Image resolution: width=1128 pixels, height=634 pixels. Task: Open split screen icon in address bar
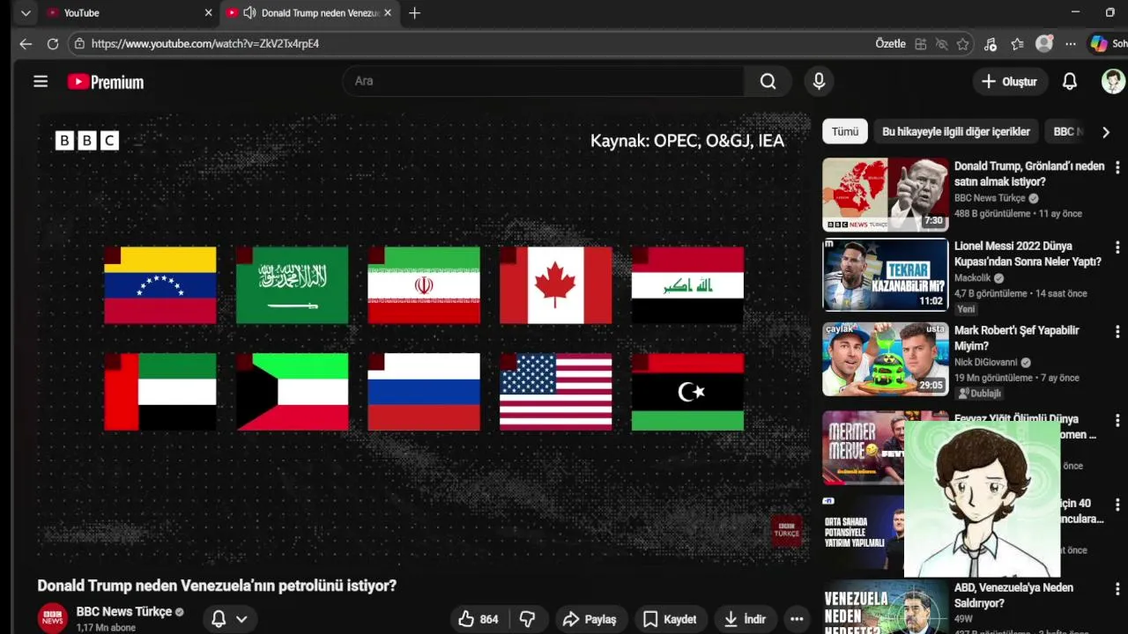(921, 43)
